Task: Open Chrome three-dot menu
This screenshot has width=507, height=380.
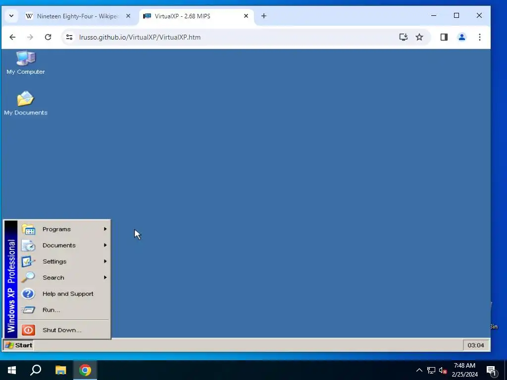Action: (x=479, y=37)
